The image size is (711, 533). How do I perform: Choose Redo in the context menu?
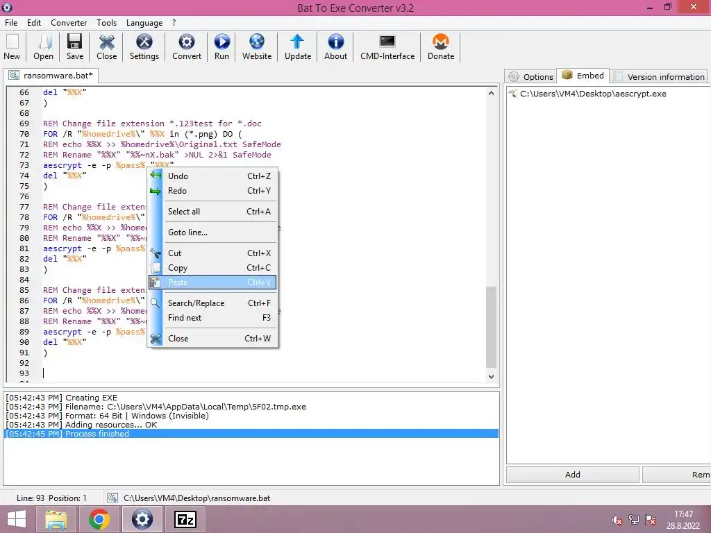click(x=212, y=191)
